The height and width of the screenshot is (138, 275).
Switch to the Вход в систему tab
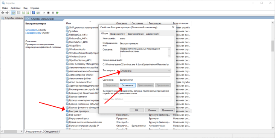[118, 34]
